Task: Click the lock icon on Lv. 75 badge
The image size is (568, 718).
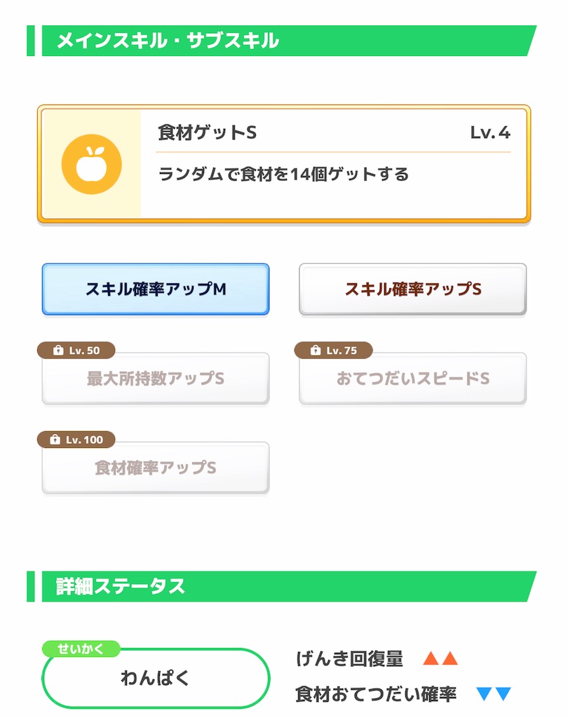Action: click(x=313, y=350)
